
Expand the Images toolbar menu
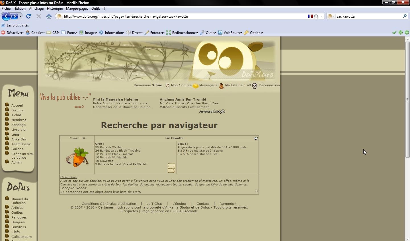[x=88, y=32]
